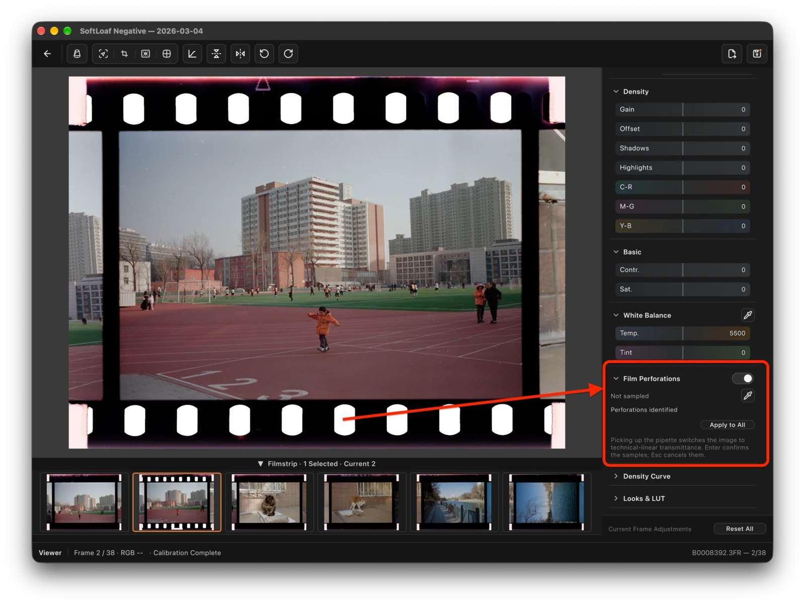Click the Highlights slider

click(682, 168)
